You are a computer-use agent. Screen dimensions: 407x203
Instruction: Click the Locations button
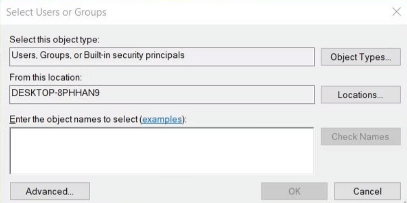pos(360,95)
